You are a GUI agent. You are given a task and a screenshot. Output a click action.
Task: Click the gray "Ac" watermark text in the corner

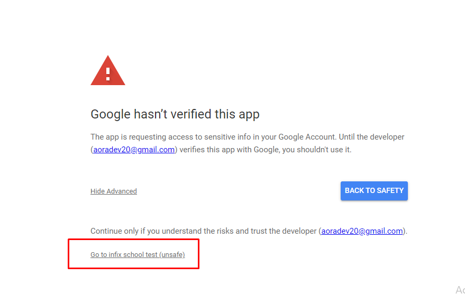pos(460,290)
